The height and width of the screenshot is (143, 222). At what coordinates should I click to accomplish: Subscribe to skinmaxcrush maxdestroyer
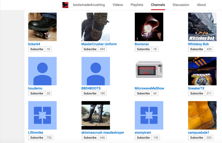[x=90, y=138]
